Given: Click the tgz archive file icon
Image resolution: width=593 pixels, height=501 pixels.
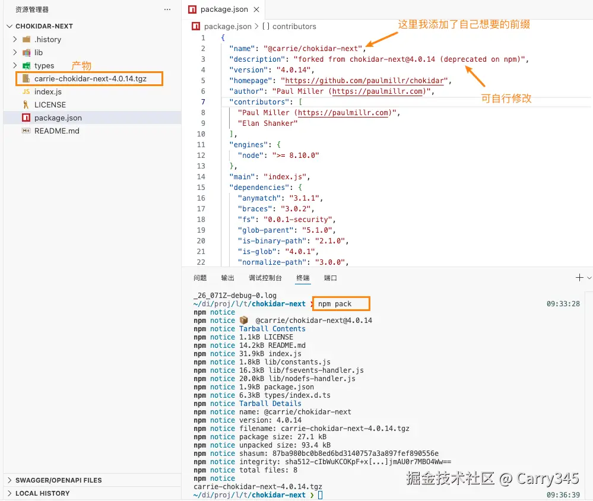Looking at the screenshot, I should pyautogui.click(x=26, y=78).
